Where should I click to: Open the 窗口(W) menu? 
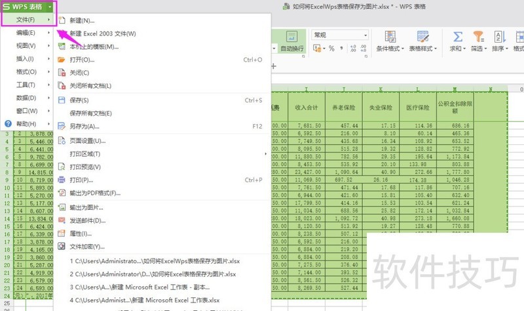click(x=28, y=111)
